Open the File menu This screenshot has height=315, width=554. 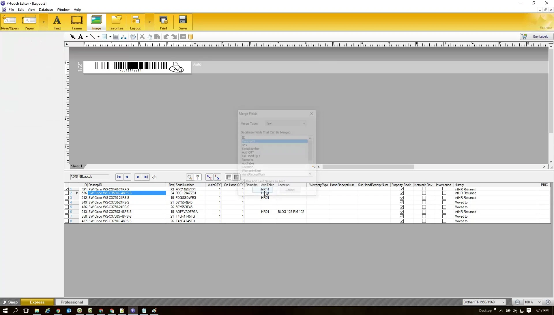pyautogui.click(x=11, y=10)
